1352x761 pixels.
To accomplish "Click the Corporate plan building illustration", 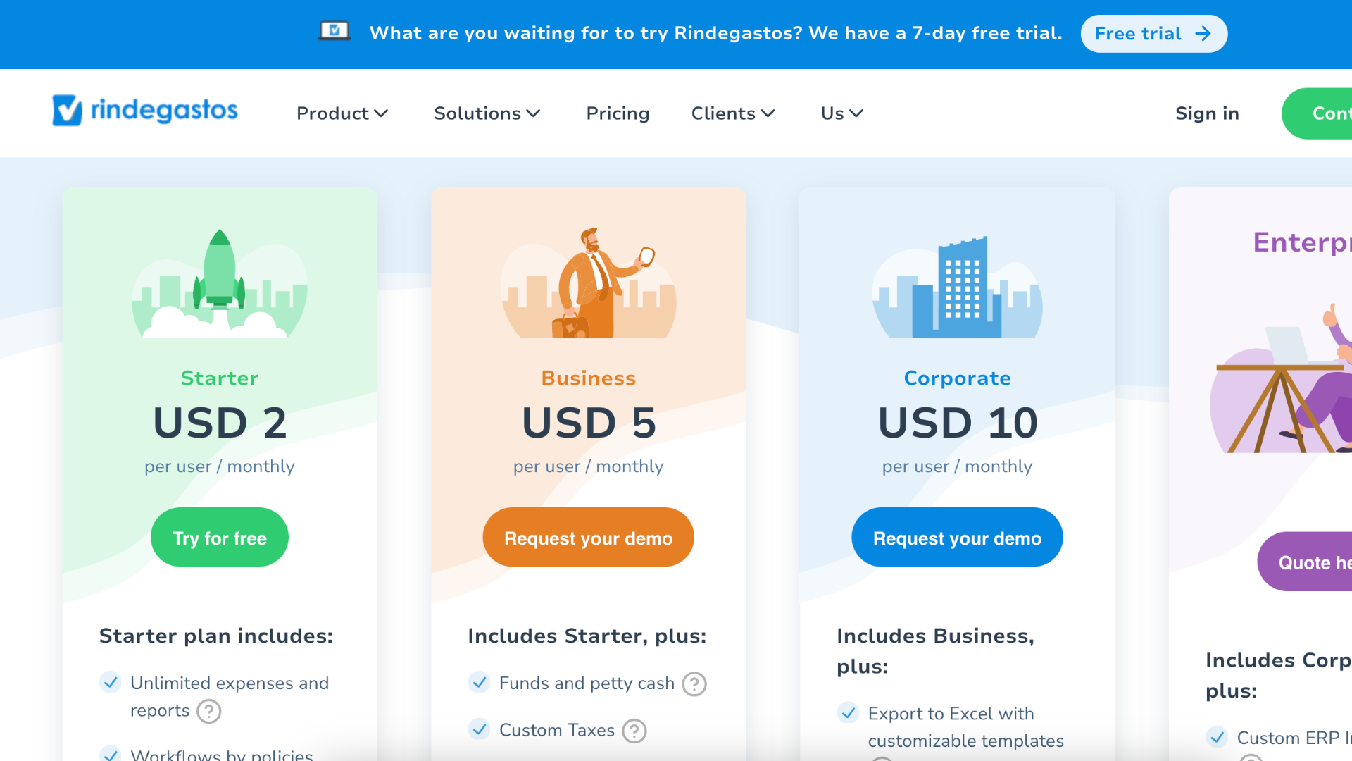I will coord(957,287).
